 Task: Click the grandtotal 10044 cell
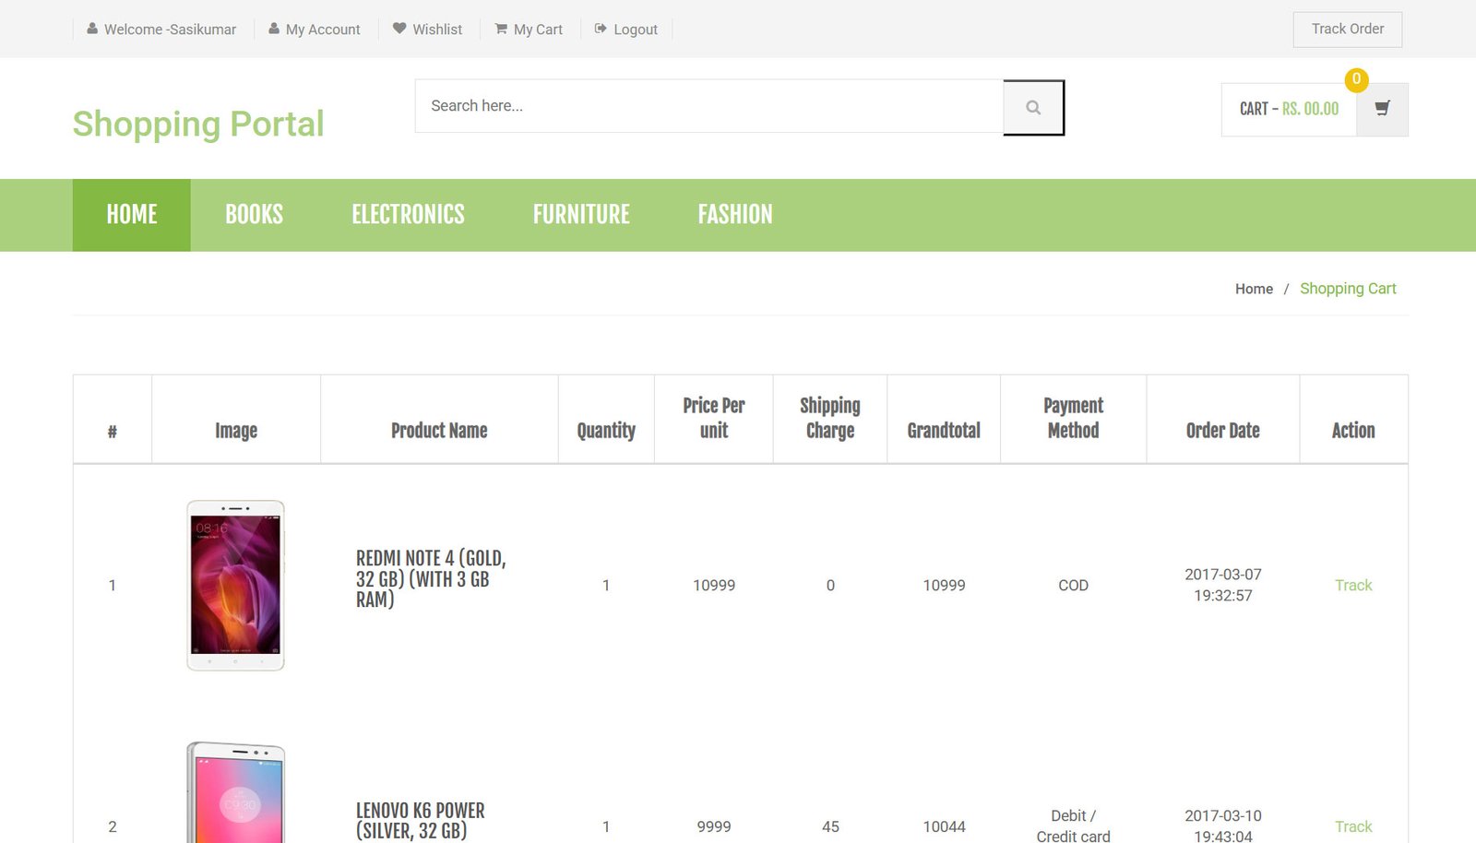(x=944, y=827)
